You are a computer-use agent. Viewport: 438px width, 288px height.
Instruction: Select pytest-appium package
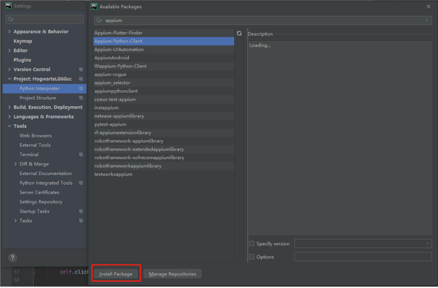pyautogui.click(x=163, y=125)
